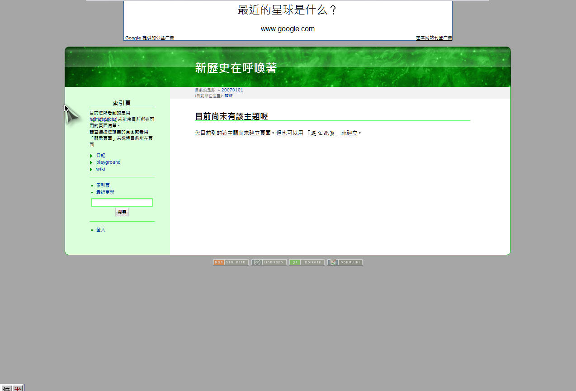Click the red IME full-width button
This screenshot has width=576, height=391.
17,388
